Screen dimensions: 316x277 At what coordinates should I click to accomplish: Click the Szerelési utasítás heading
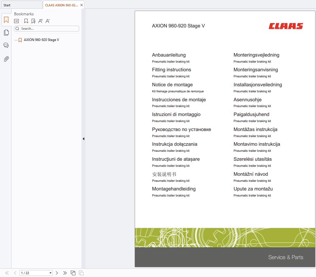tap(252, 159)
